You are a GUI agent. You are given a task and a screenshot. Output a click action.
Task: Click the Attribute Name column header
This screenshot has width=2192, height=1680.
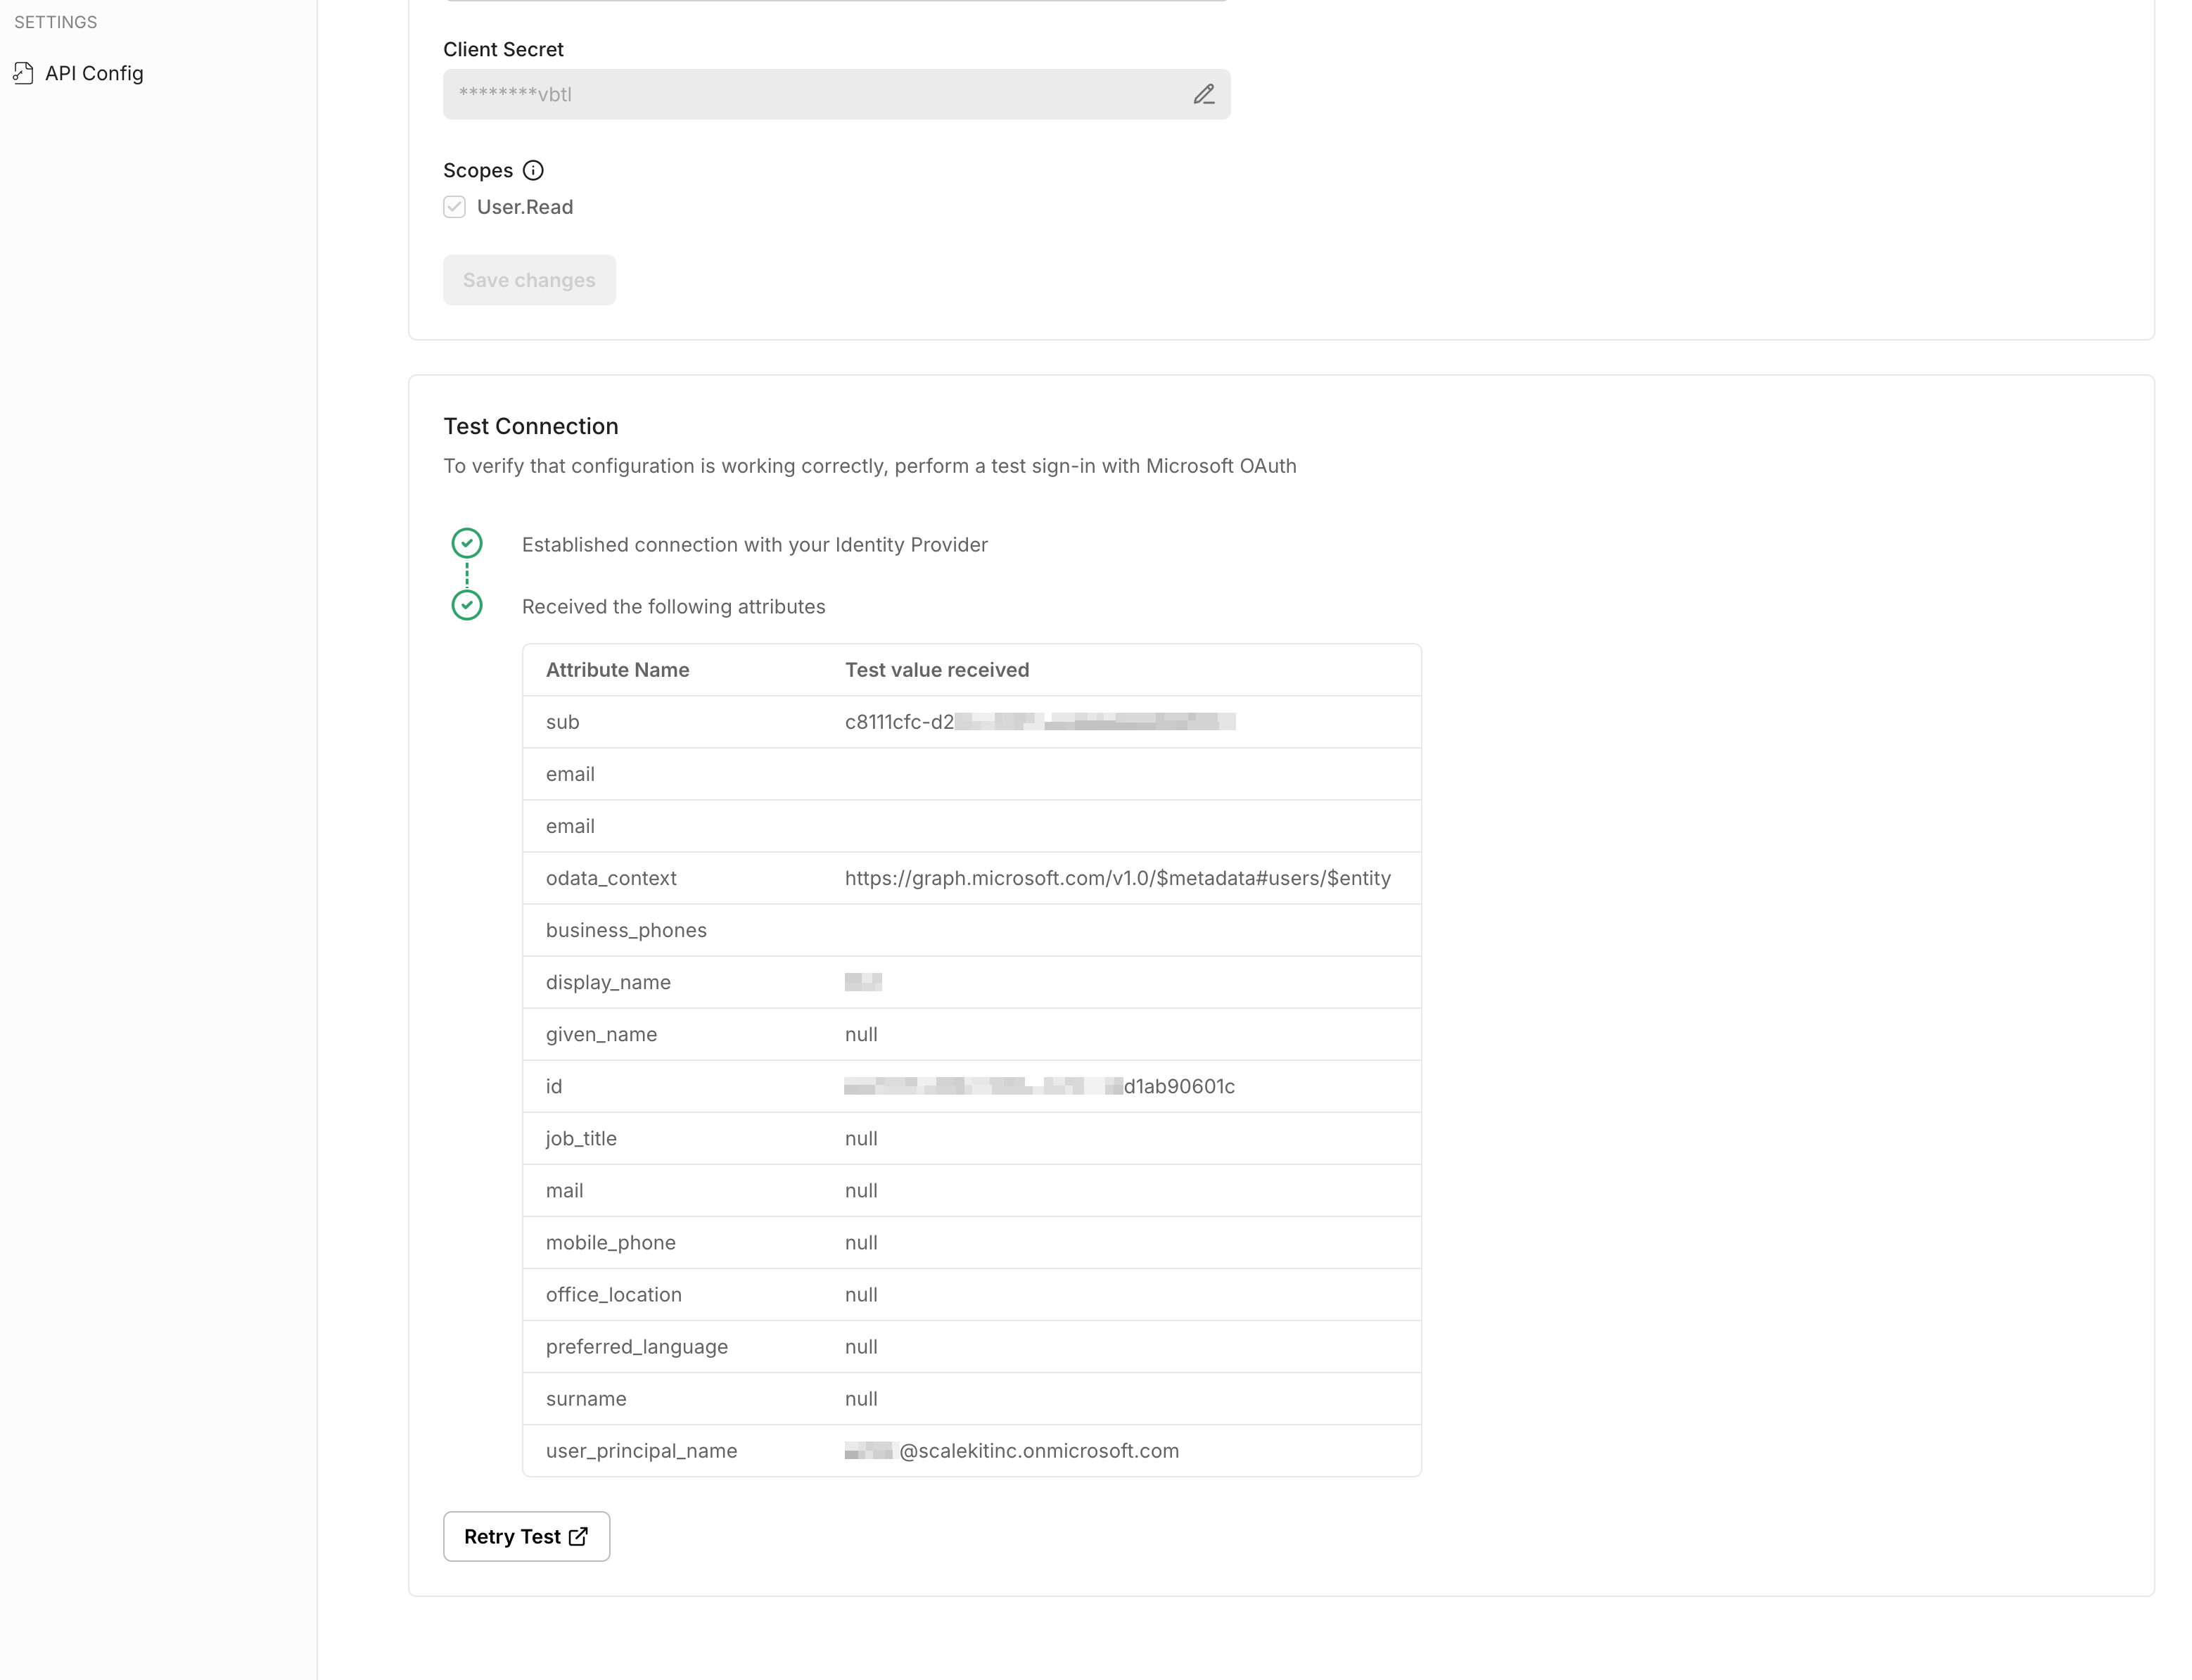tap(617, 669)
